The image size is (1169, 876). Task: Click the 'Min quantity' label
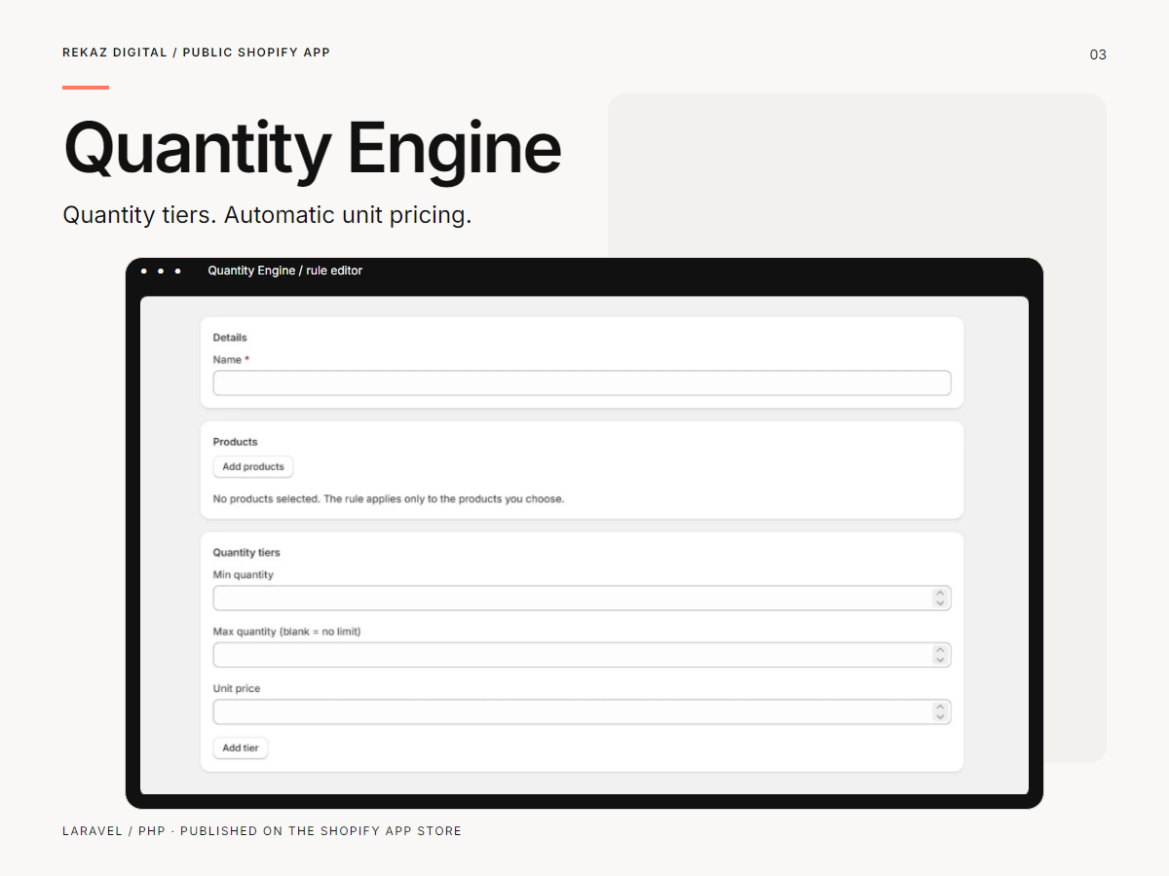[x=244, y=575]
